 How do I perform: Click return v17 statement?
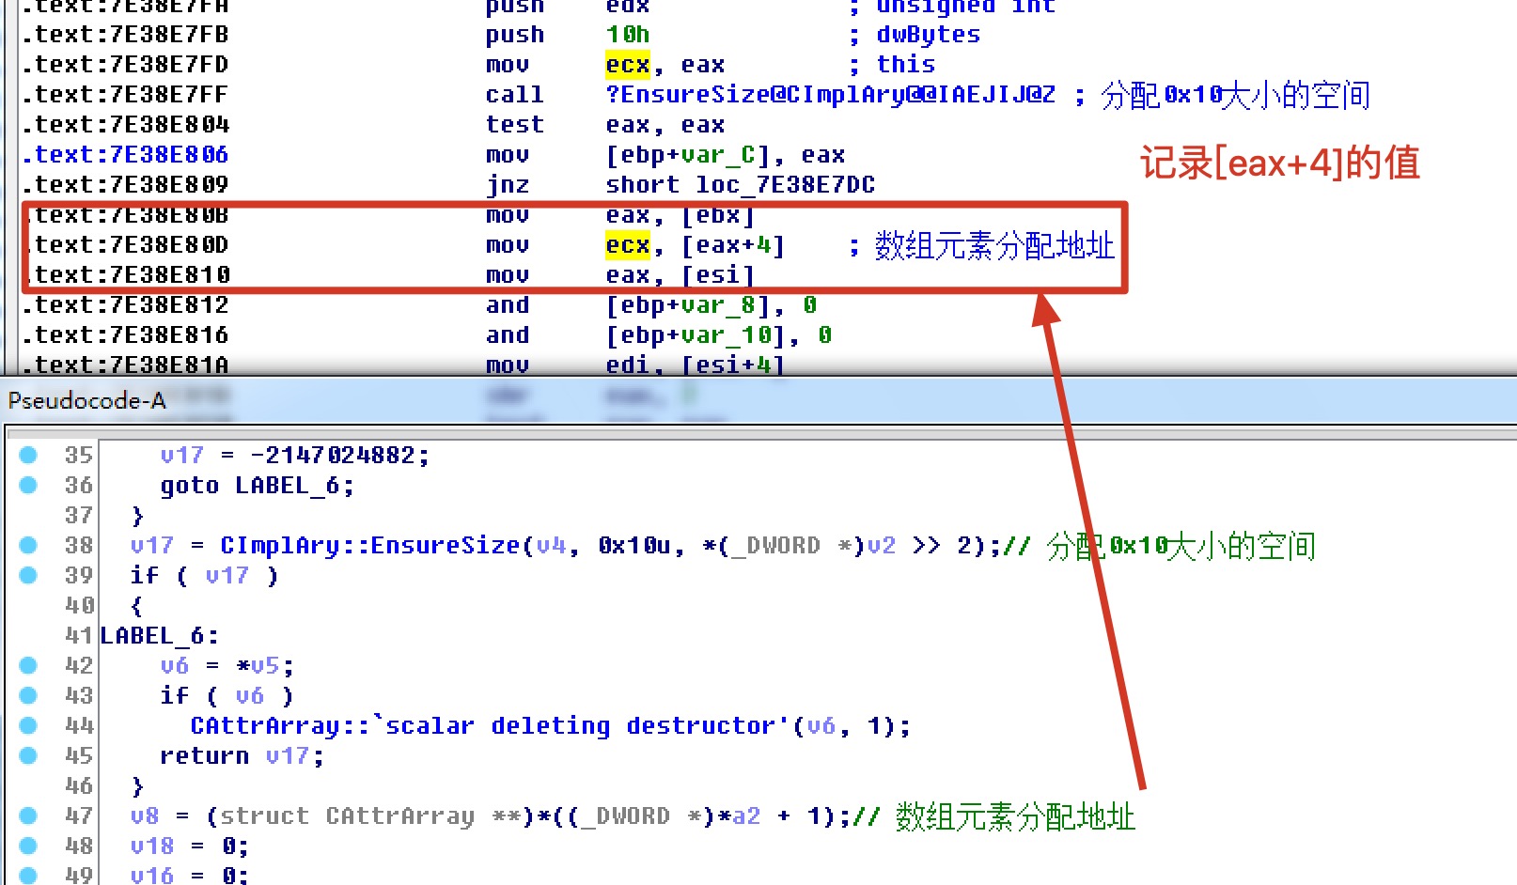point(242,756)
